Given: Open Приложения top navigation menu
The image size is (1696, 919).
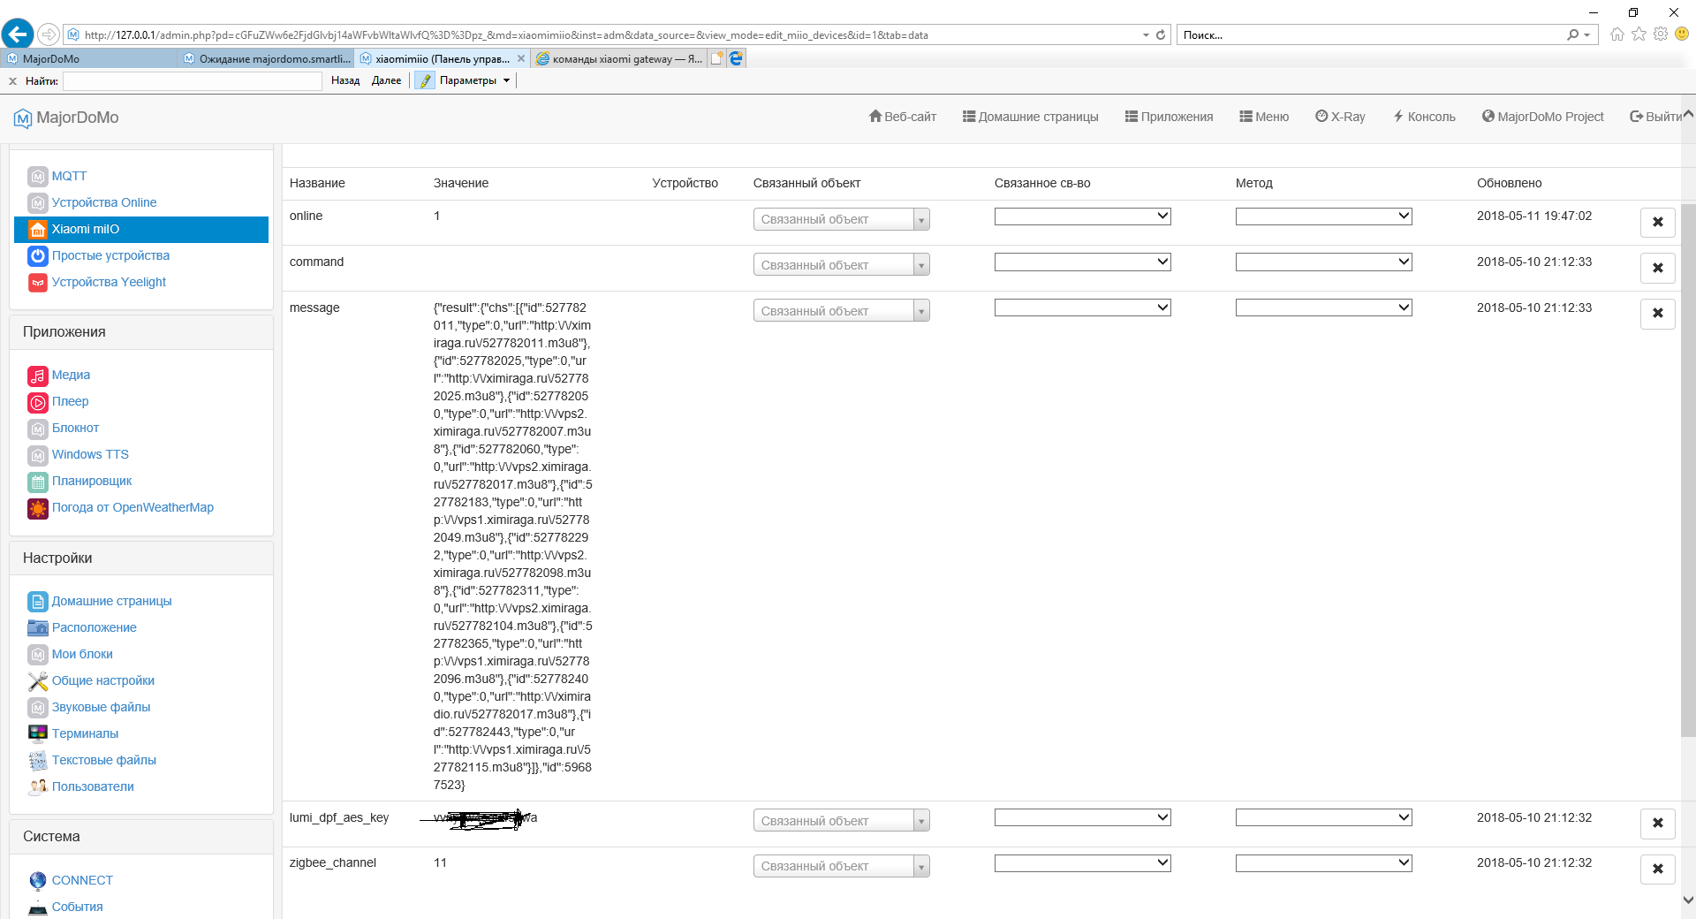Looking at the screenshot, I should (x=1170, y=117).
